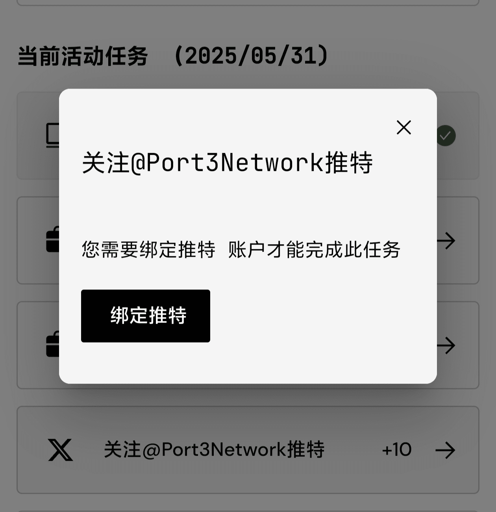Screen dimensions: 496x512
Task: Open the arrow beside the +10 reward
Action: (445, 450)
